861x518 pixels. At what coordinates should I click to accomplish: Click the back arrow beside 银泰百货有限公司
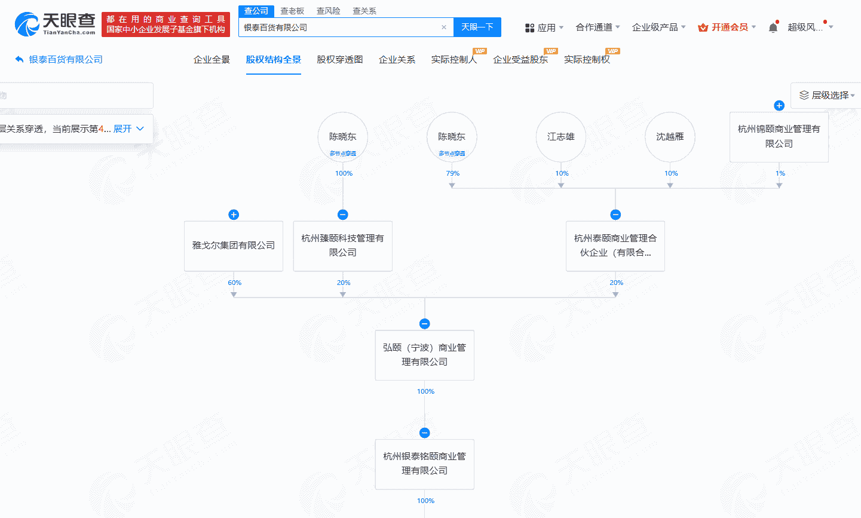[x=19, y=60]
